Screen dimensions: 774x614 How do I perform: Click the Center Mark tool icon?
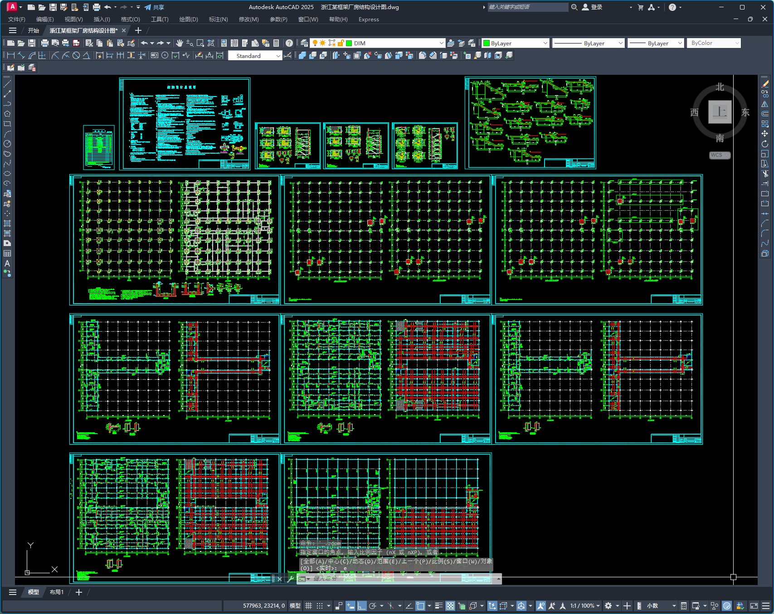(165, 55)
